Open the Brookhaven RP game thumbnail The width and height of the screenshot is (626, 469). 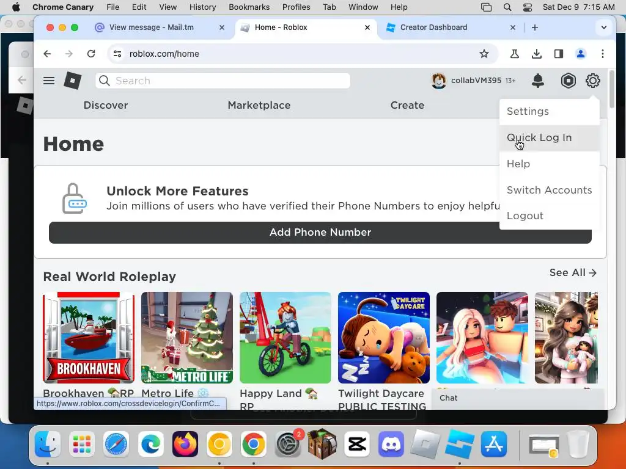(89, 337)
